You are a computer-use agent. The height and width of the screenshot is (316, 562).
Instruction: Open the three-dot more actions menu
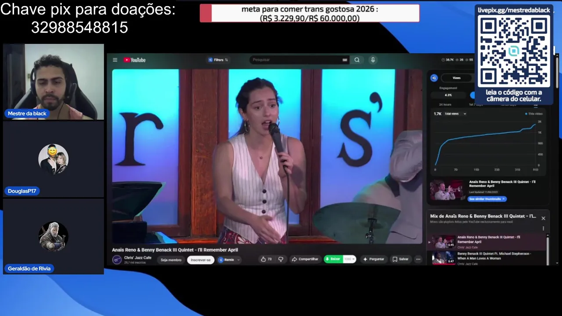(x=418, y=259)
